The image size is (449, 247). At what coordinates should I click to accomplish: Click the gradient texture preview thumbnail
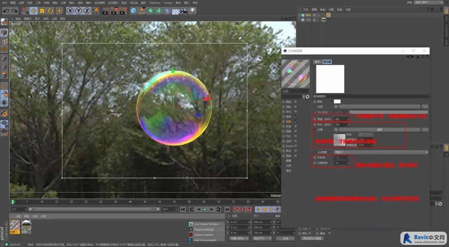point(339,140)
